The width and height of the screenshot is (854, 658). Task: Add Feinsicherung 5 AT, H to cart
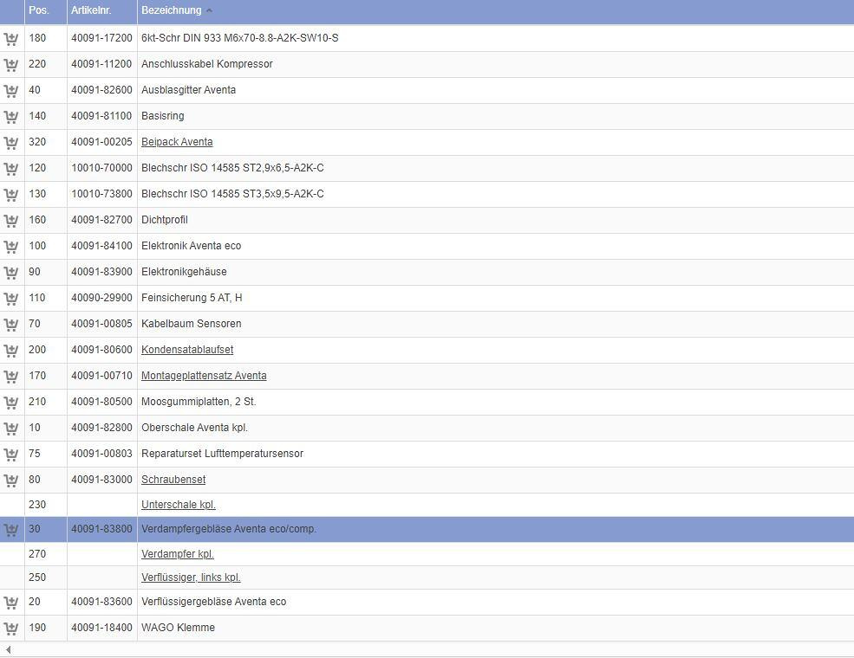(11, 299)
